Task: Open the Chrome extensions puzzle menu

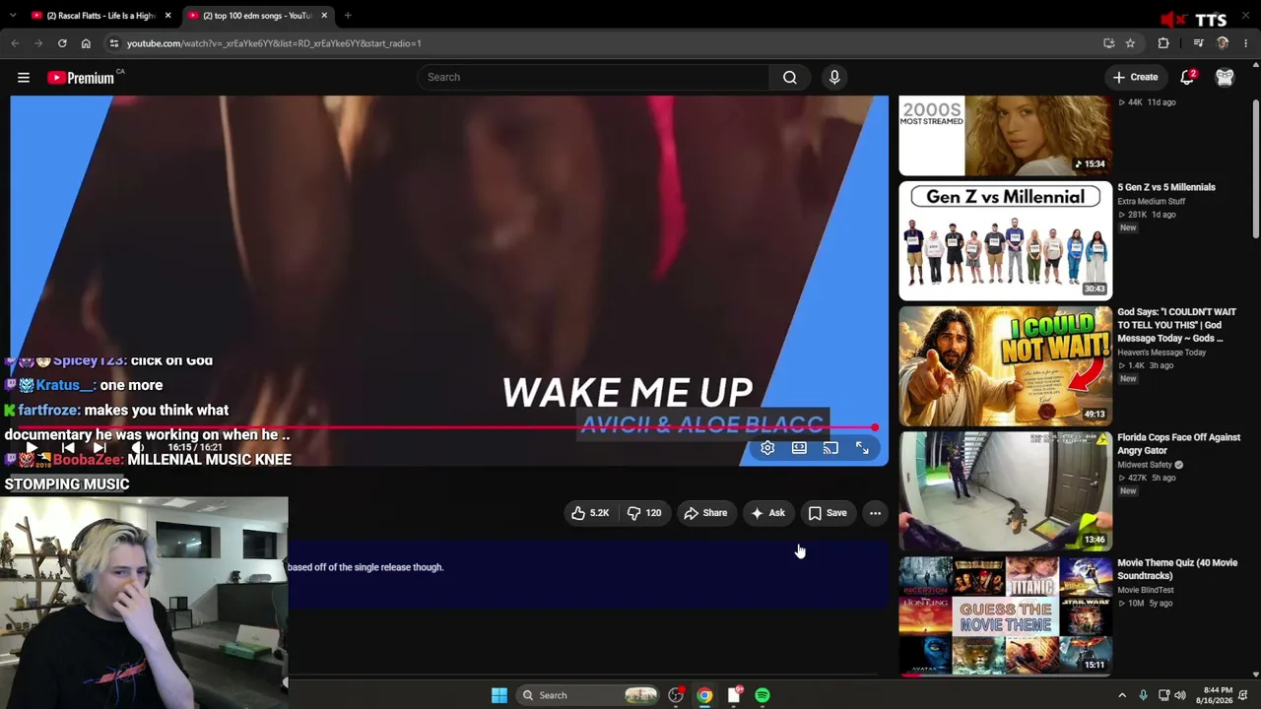Action: click(1163, 43)
